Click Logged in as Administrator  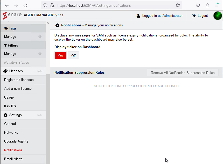click(x=159, y=16)
